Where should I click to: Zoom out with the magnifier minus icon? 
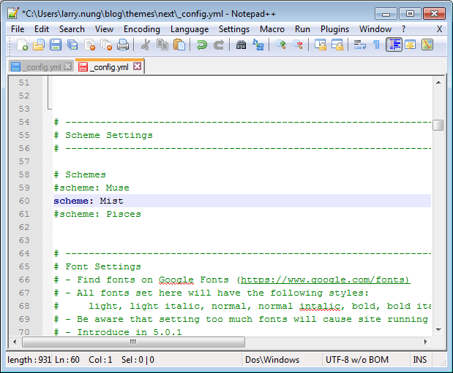pyautogui.click(x=298, y=45)
